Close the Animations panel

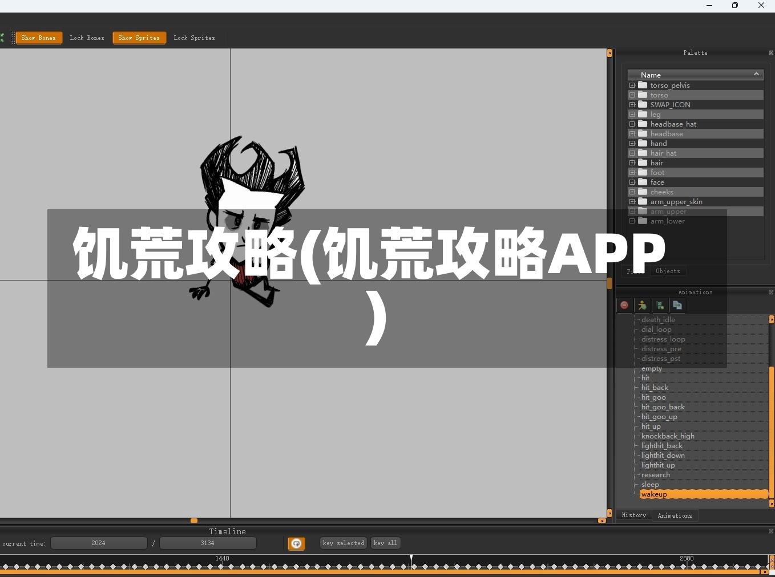[772, 292]
